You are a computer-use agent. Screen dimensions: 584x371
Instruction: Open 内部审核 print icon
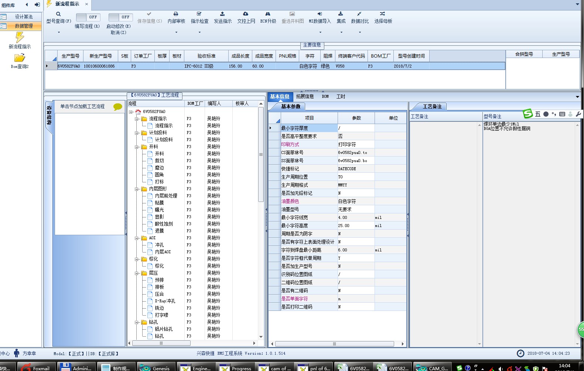[176, 14]
